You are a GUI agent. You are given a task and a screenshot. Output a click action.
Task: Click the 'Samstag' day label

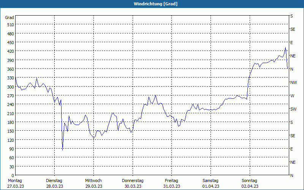click(x=211, y=181)
